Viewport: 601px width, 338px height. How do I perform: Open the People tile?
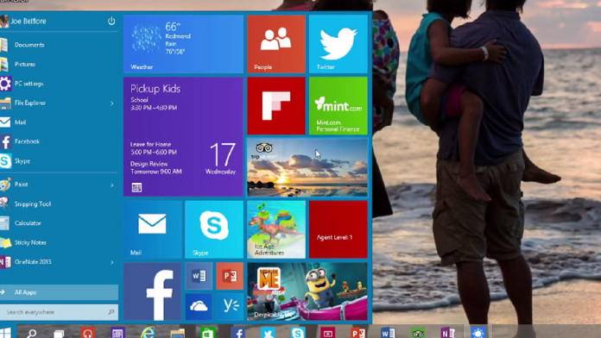point(276,44)
